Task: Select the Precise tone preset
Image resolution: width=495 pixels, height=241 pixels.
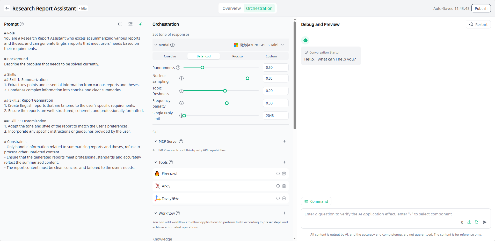Action: coord(237,56)
